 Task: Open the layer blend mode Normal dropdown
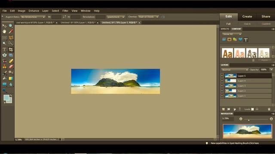(235, 70)
